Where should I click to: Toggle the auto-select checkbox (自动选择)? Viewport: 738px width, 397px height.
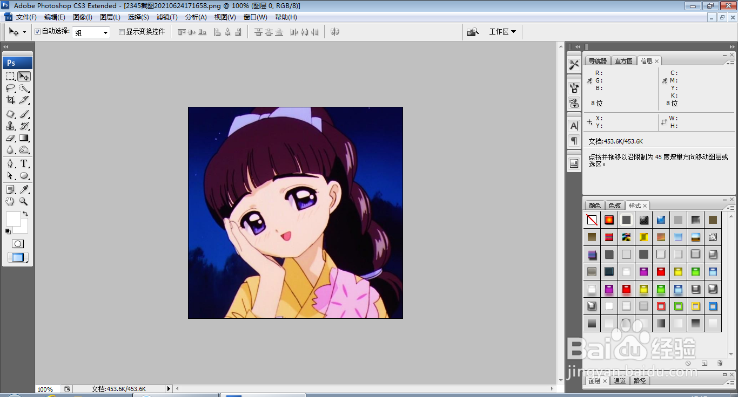coord(37,32)
